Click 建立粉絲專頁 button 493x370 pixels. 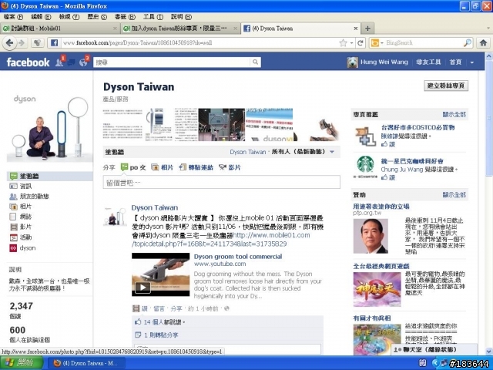446,86
